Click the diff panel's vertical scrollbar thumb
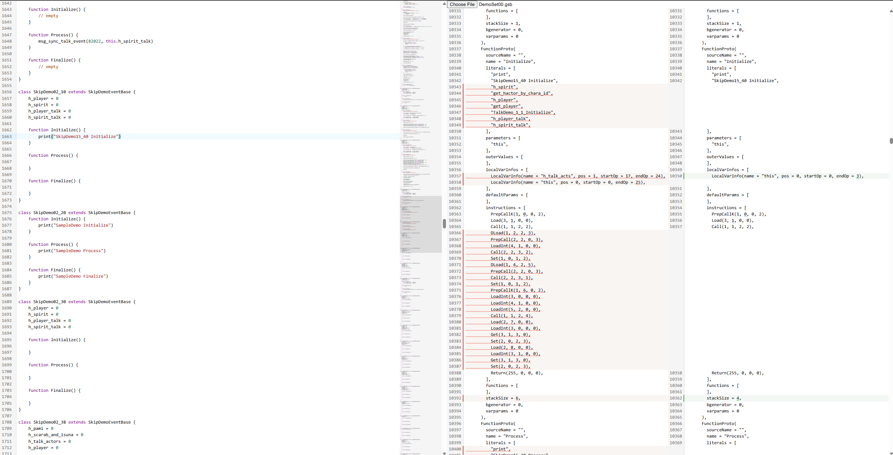 (x=891, y=141)
